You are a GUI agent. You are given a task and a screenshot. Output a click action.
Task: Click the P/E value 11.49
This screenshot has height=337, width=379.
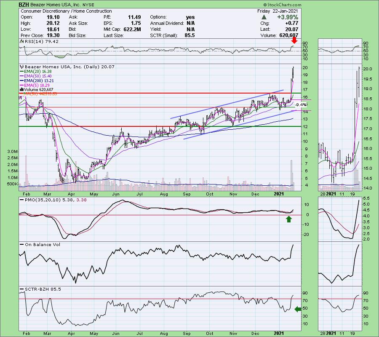click(x=134, y=17)
